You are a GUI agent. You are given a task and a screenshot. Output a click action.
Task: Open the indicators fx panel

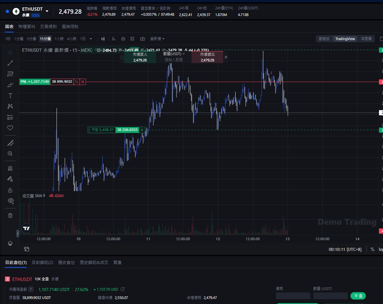(113, 39)
